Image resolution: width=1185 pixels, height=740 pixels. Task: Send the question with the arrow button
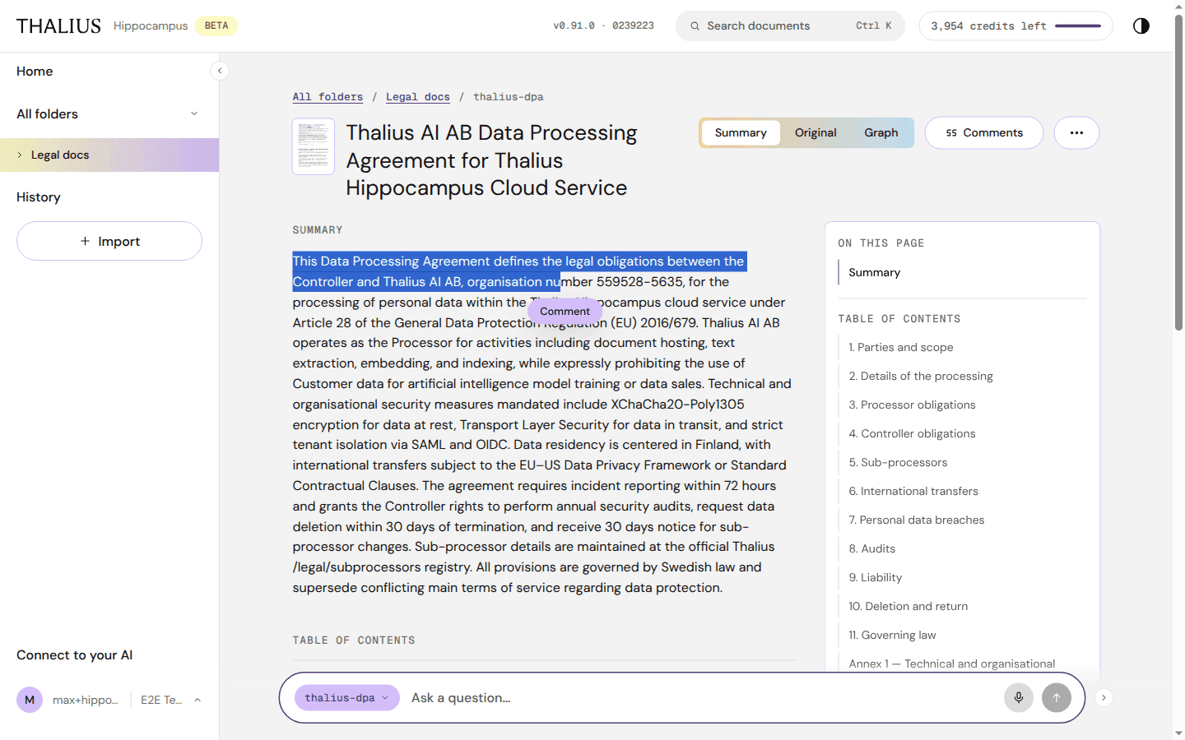pyautogui.click(x=1057, y=698)
